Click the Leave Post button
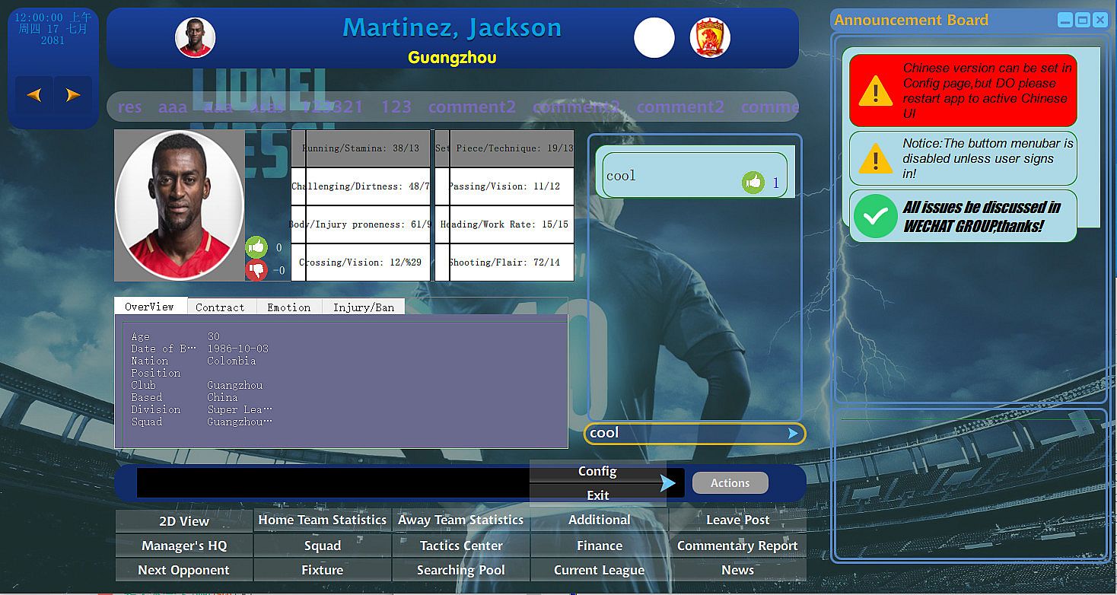The width and height of the screenshot is (1117, 595). tap(738, 520)
